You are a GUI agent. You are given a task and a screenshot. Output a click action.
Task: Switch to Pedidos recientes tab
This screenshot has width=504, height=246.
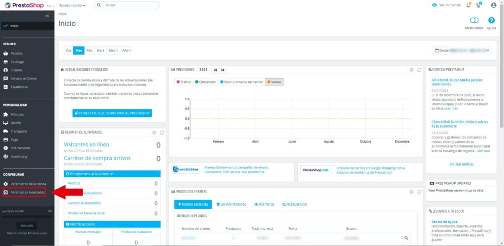pyautogui.click(x=193, y=204)
